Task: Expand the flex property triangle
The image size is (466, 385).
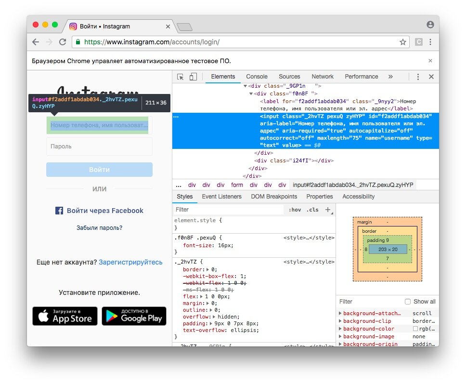Action: click(201, 297)
